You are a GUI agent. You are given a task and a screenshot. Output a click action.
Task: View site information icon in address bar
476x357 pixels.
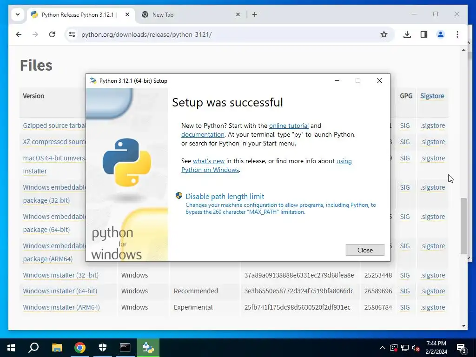point(72,34)
